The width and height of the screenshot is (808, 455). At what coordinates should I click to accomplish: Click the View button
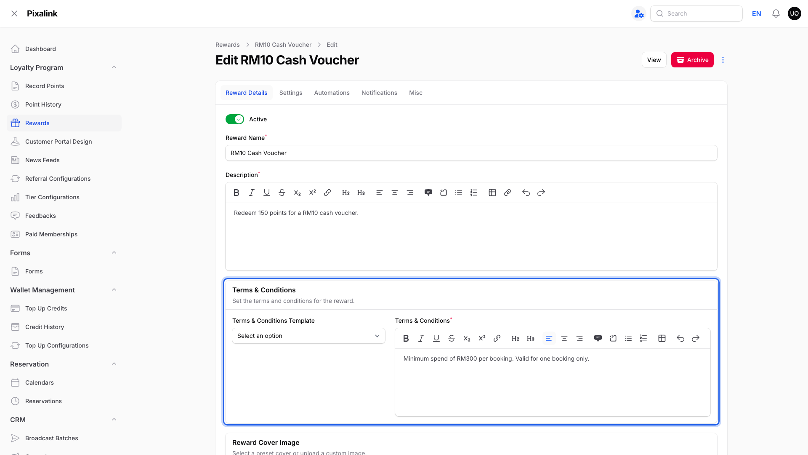(x=654, y=60)
